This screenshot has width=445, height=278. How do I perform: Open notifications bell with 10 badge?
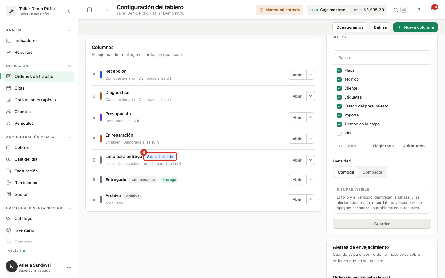tap(433, 10)
